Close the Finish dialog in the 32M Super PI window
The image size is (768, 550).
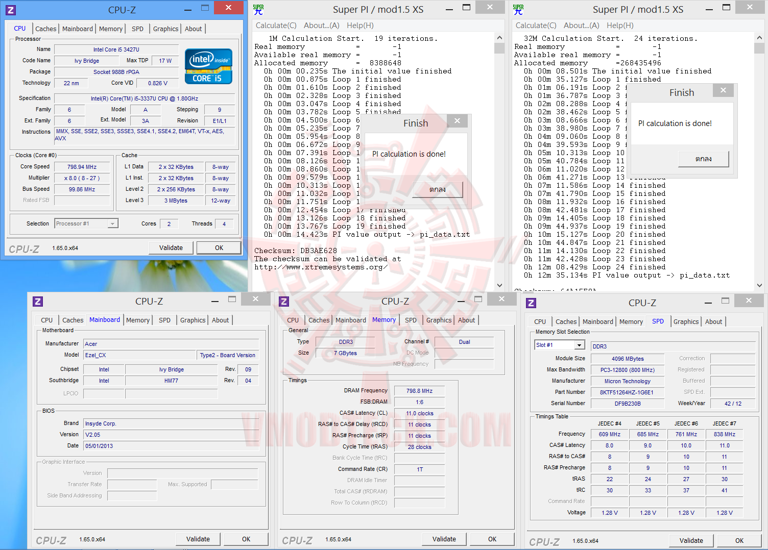pos(723,90)
